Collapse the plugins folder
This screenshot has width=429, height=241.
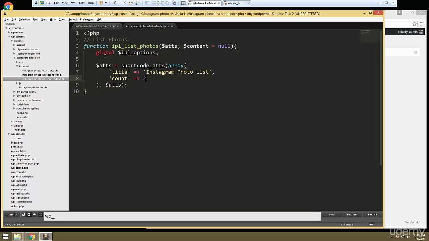point(12,41)
